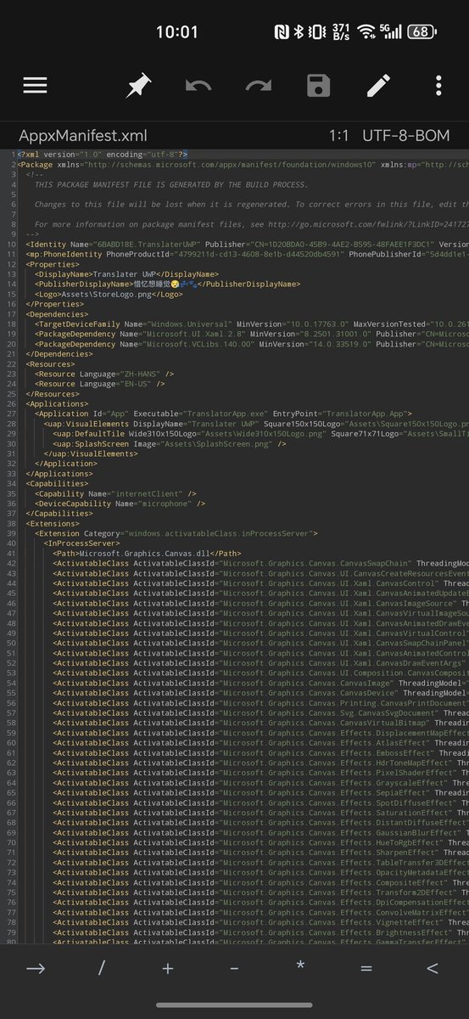Tap the uap:SplashScreen Image line
Screen dimensions: 469x1019
(169, 444)
